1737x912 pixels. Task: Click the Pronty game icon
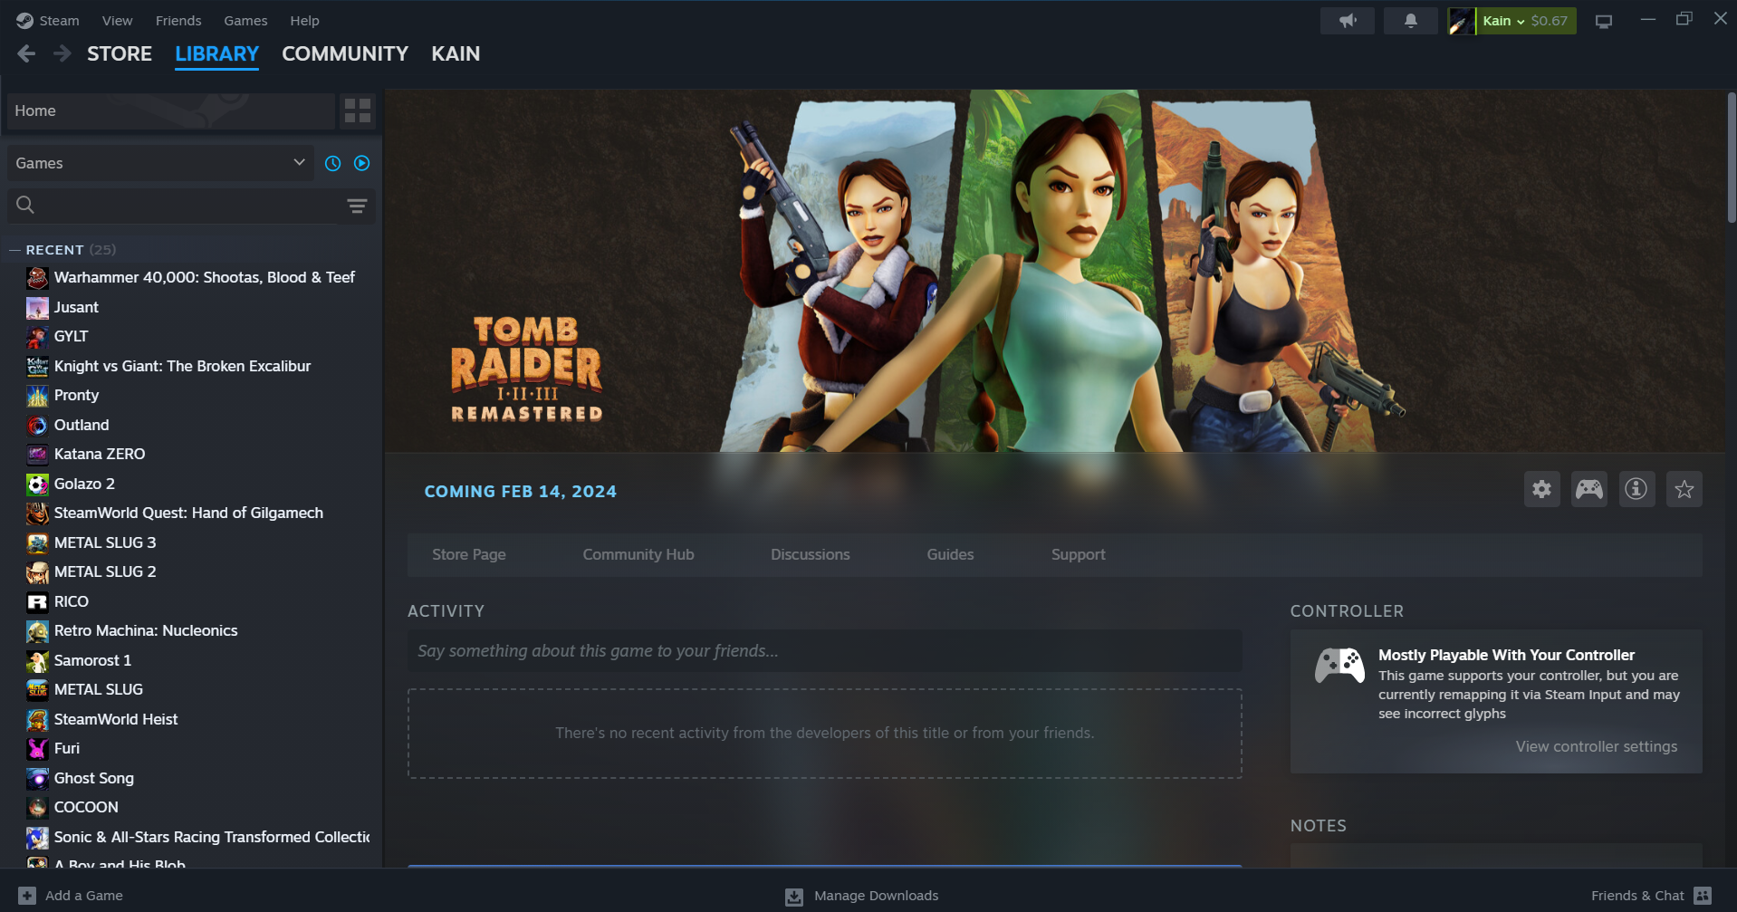(x=37, y=396)
